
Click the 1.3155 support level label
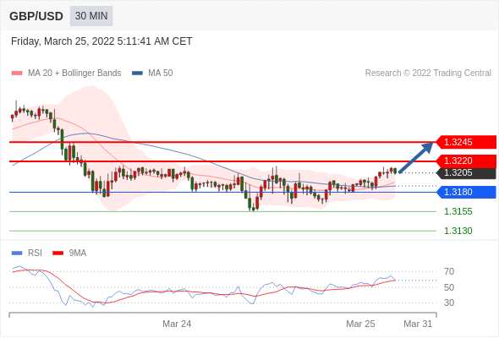coord(458,211)
